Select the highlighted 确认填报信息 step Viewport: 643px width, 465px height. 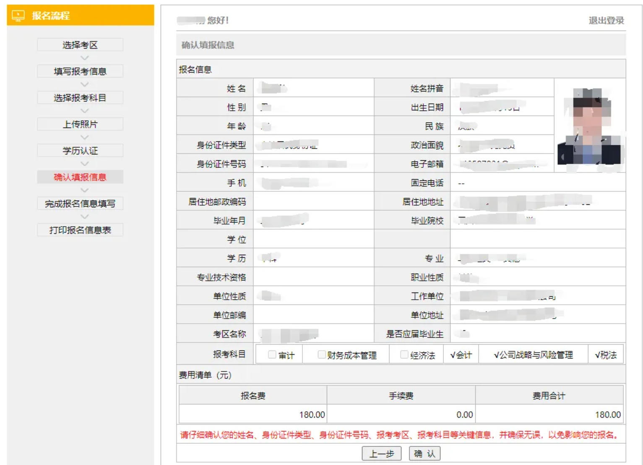click(80, 177)
